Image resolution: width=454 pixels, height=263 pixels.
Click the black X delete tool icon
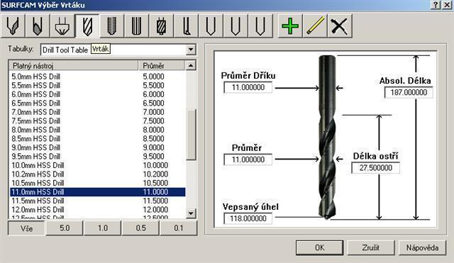(x=340, y=26)
